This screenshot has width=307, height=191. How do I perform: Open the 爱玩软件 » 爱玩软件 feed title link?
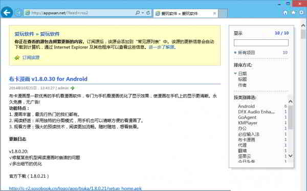37,34
